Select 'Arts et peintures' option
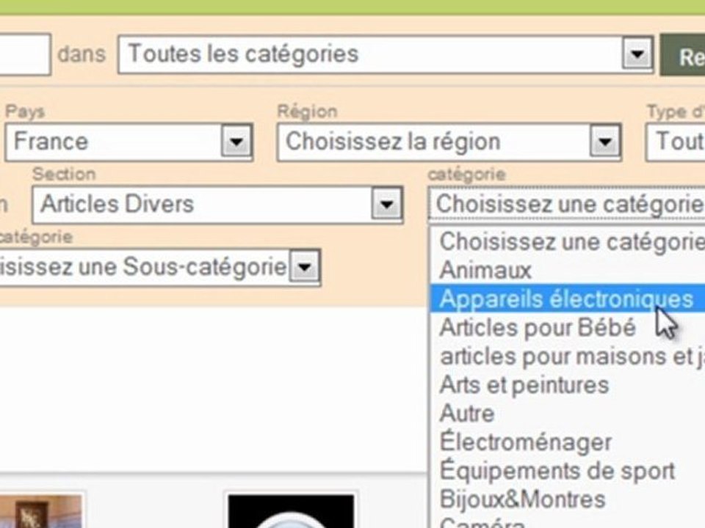The height and width of the screenshot is (528, 705). pos(568,385)
